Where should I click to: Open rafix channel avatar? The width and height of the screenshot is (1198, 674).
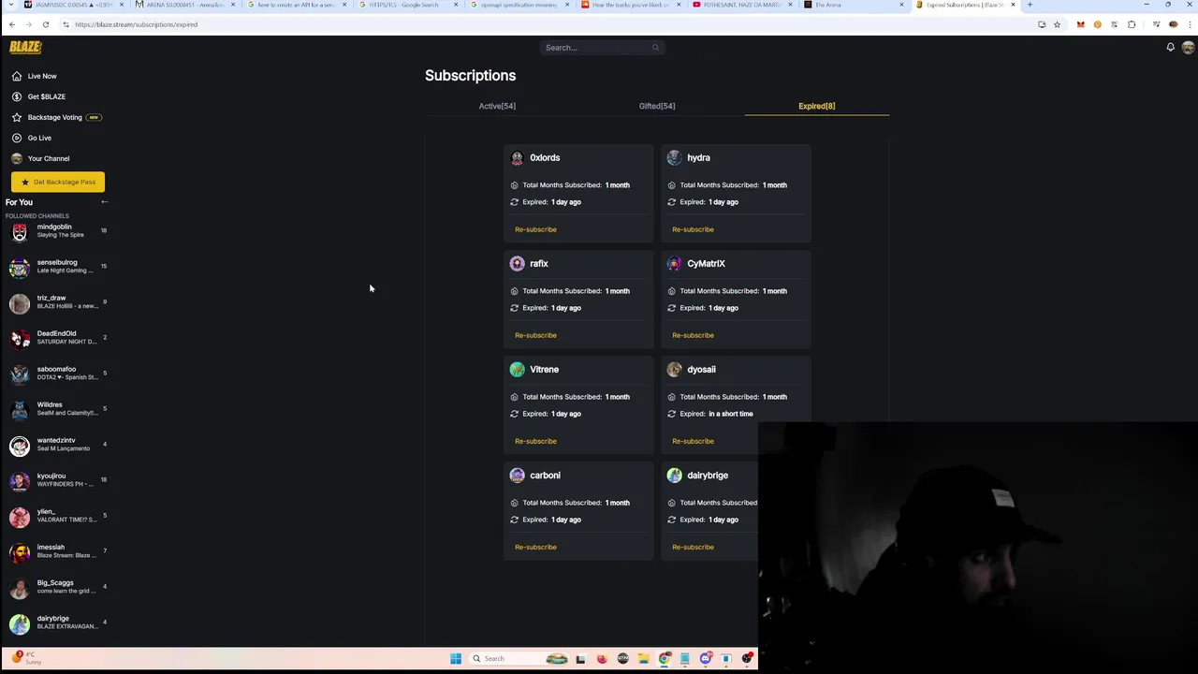coord(517,264)
